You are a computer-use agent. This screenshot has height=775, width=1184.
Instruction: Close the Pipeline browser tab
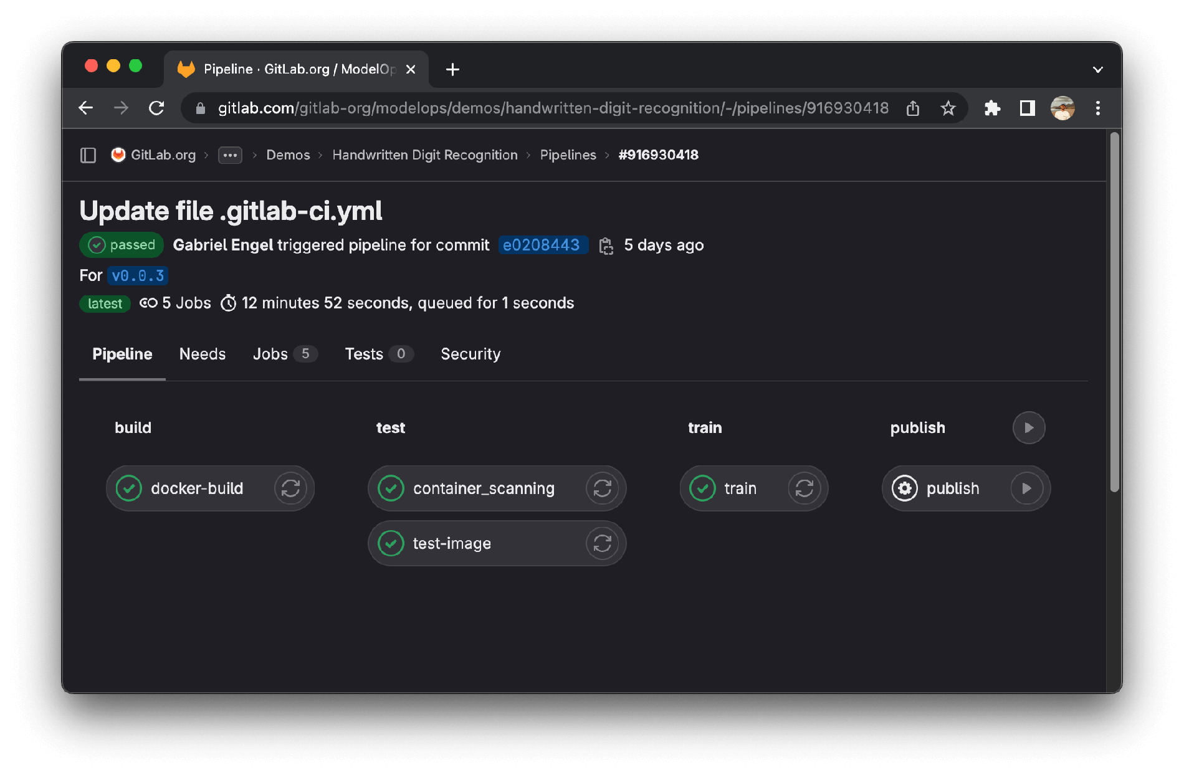pos(411,69)
